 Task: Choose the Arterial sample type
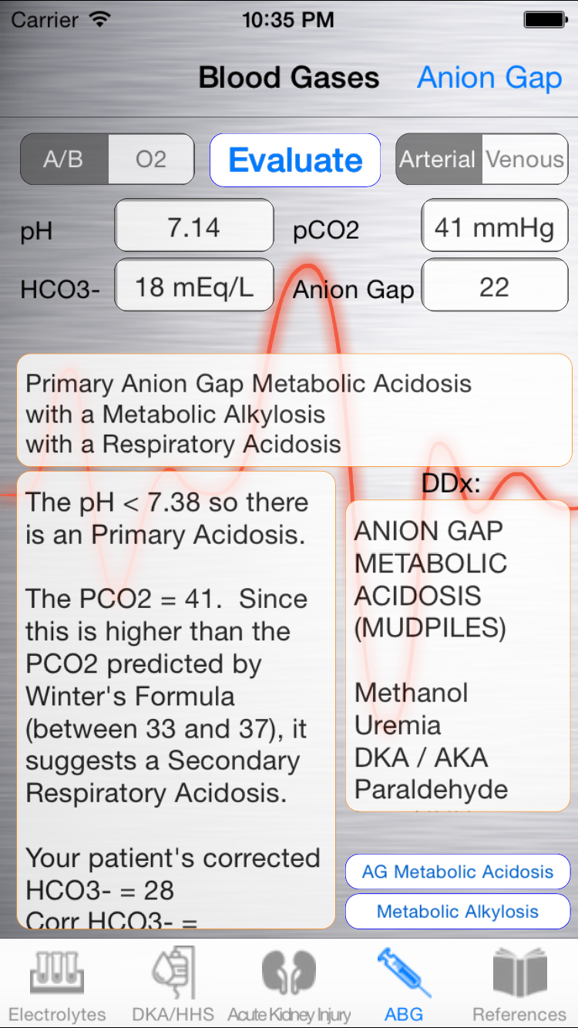438,160
